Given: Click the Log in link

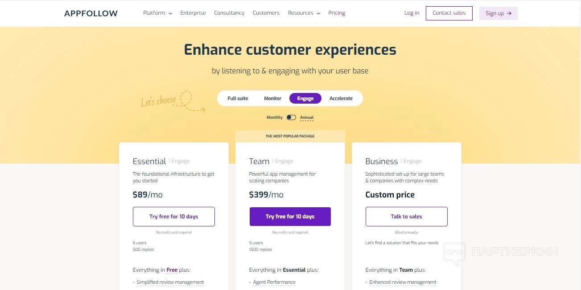Looking at the screenshot, I should pos(412,13).
